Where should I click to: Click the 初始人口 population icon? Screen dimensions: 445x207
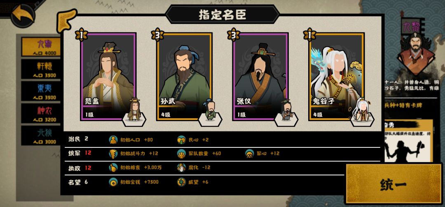113,140
